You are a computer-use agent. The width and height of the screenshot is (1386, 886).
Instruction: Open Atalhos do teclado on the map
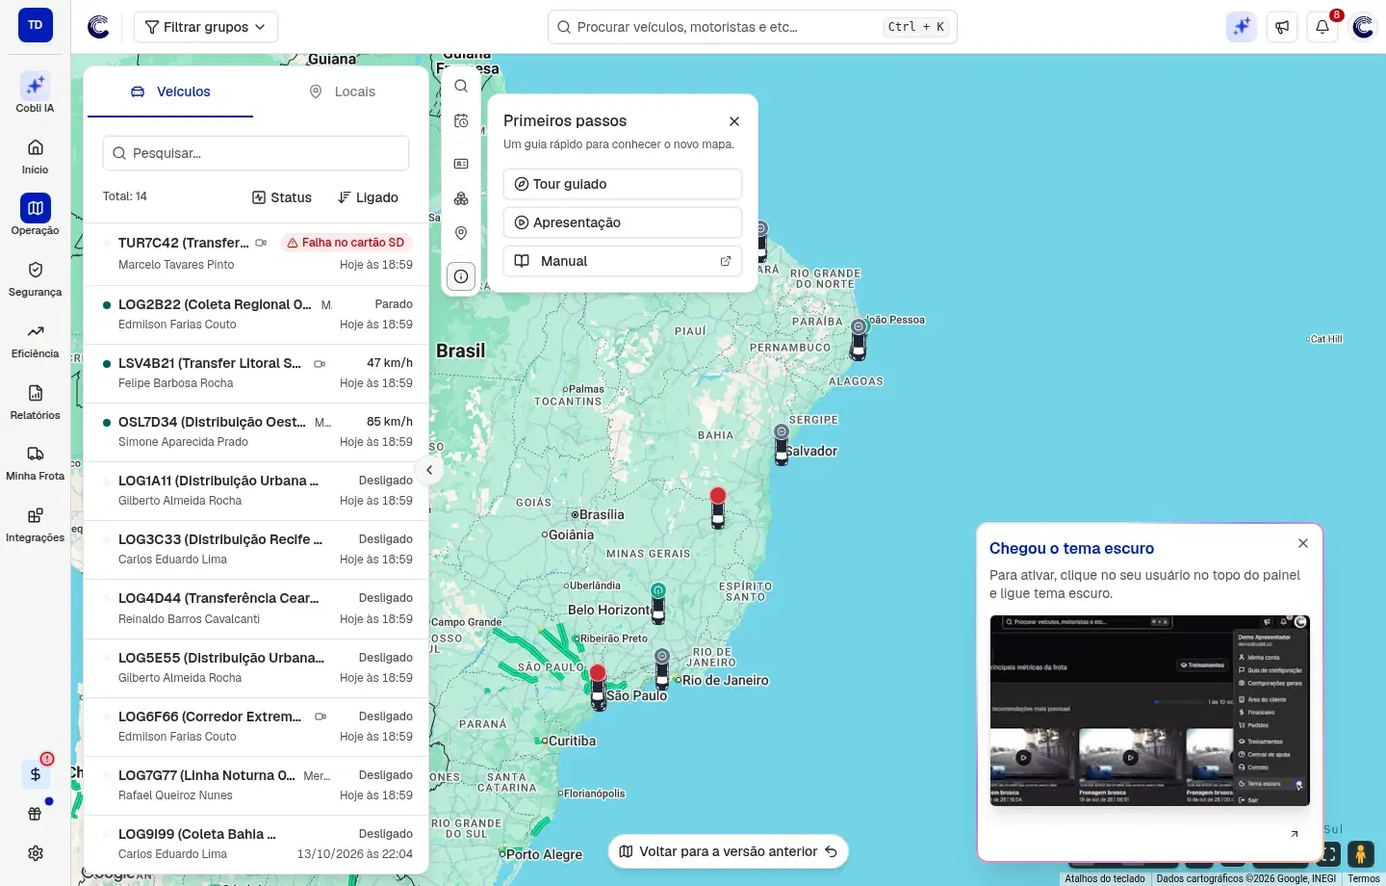pyautogui.click(x=1105, y=878)
